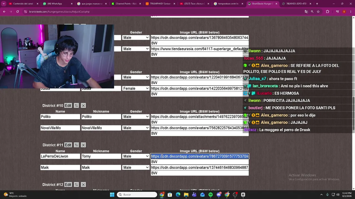Click the taskbar Buscar search box
The height and width of the screenshot is (199, 355).
[x=137, y=195]
